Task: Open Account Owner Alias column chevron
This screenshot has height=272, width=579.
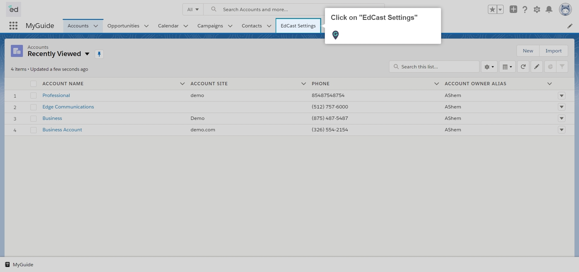Action: (549, 84)
